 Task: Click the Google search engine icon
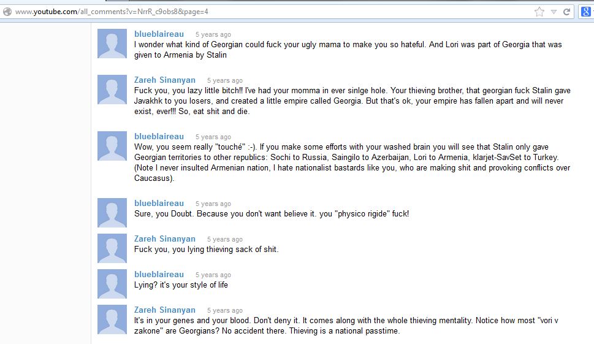coord(586,12)
